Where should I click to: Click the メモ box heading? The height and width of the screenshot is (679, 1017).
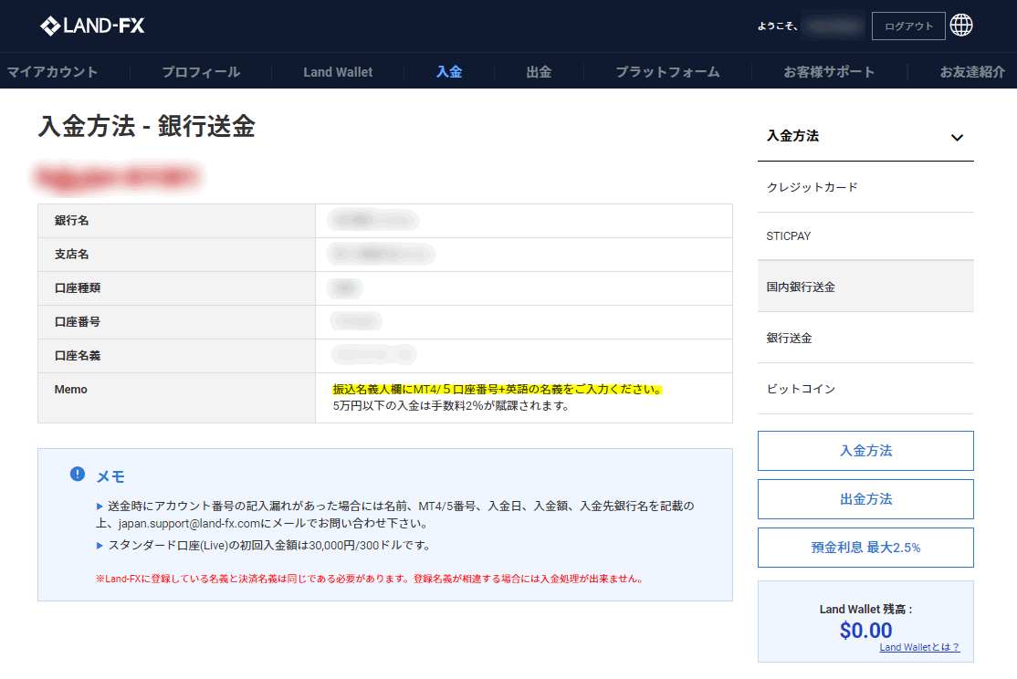tap(110, 476)
